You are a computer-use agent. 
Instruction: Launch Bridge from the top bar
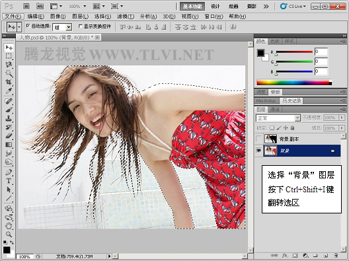(x=26, y=7)
